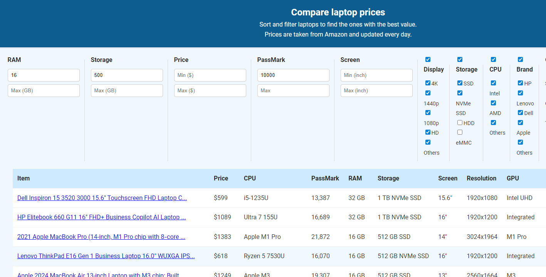Screen dimensions: 546x277
Task: Enable the eMMC storage checkbox
Action: click(x=460, y=132)
